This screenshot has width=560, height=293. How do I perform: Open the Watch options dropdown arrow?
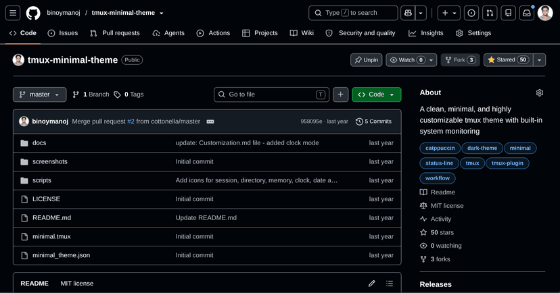point(431,60)
